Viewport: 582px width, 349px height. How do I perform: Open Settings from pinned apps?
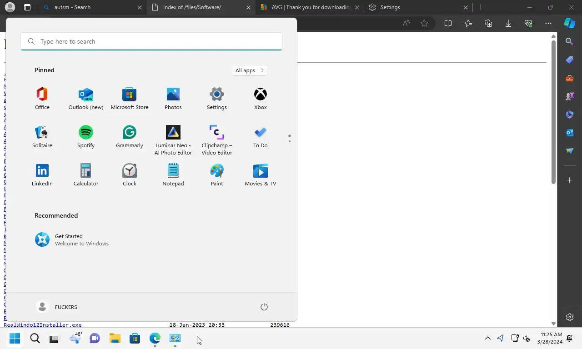pyautogui.click(x=217, y=99)
